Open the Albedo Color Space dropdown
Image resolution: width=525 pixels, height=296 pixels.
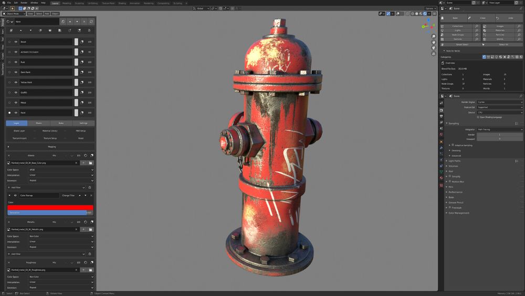pyautogui.click(x=61, y=170)
